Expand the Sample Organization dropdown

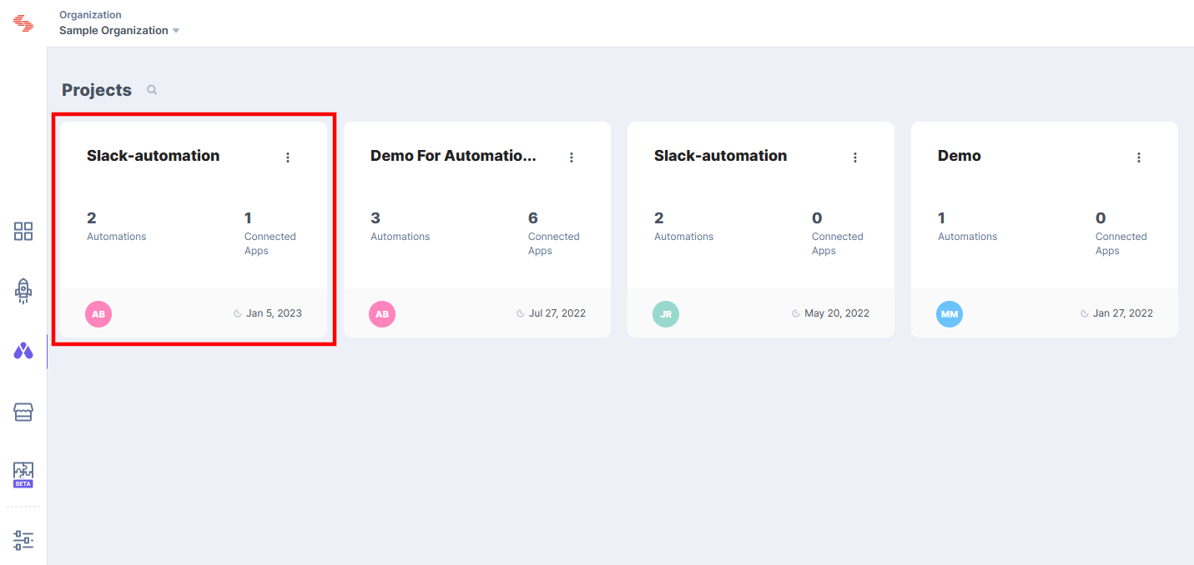click(176, 30)
